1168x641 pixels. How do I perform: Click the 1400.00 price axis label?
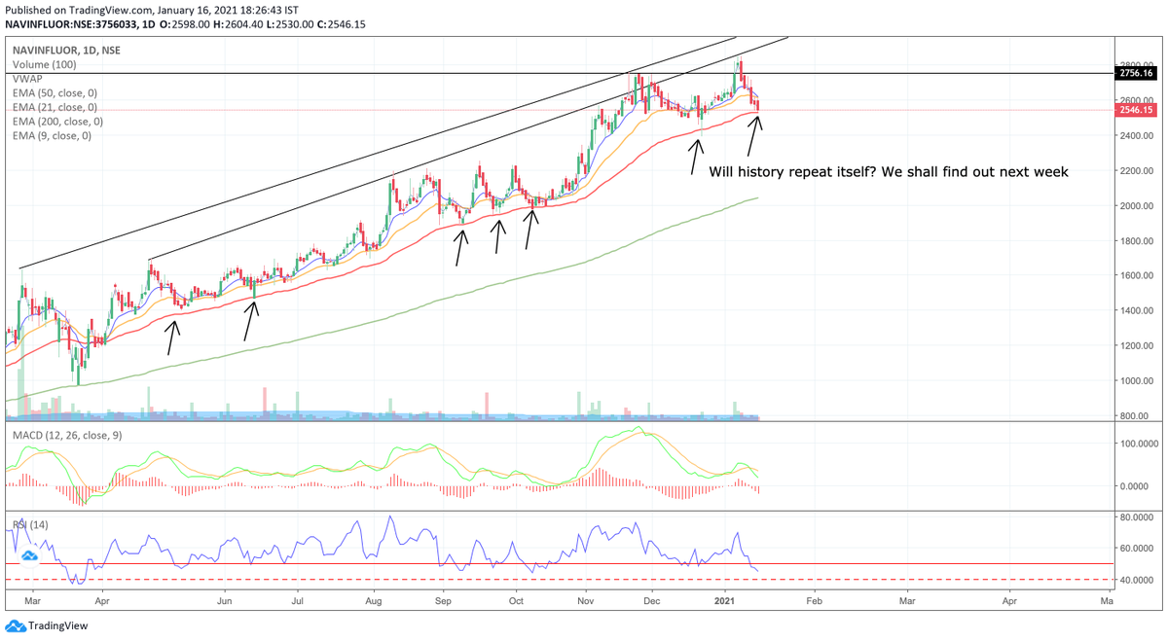[1138, 310]
